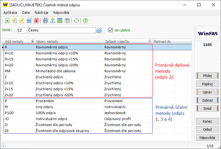Open country lookup via folder icon
Image resolution: width=221 pixels, height=149 pixels.
click(99, 30)
